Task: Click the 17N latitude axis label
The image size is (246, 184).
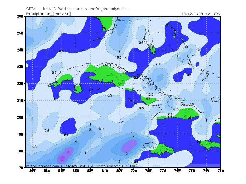Action: click(20, 168)
